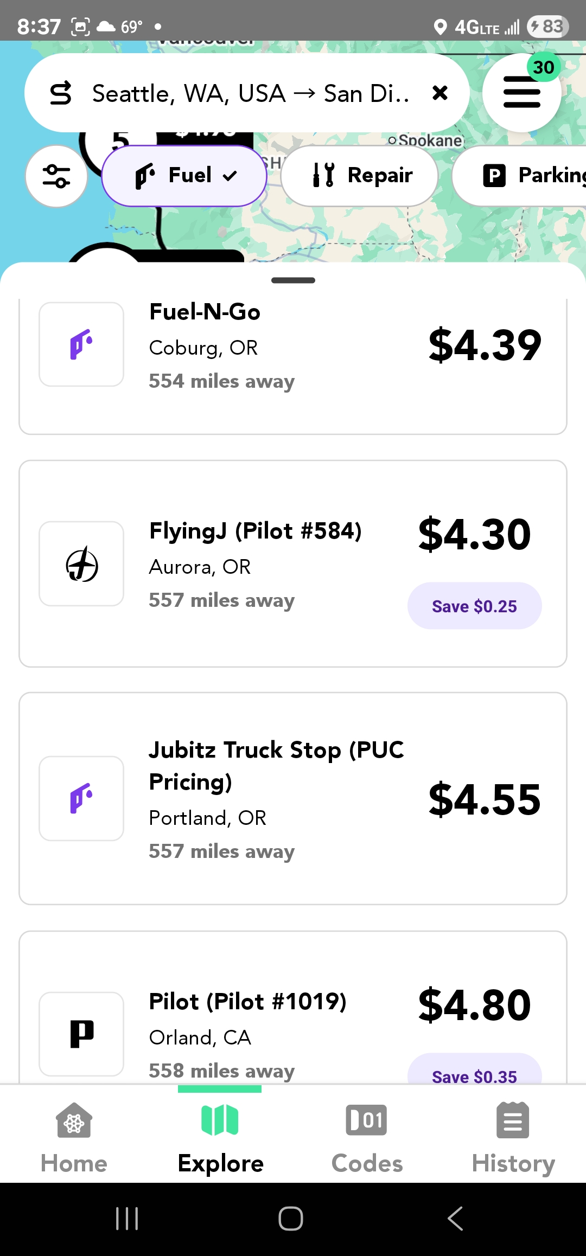This screenshot has width=586, height=1256.
Task: Open the filter sliders options
Action: [x=56, y=176]
